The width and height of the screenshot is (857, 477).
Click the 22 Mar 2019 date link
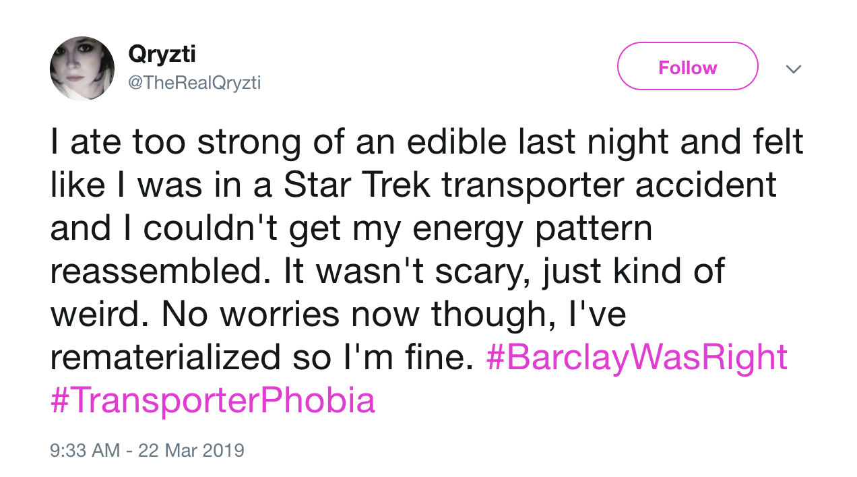pyautogui.click(x=191, y=450)
